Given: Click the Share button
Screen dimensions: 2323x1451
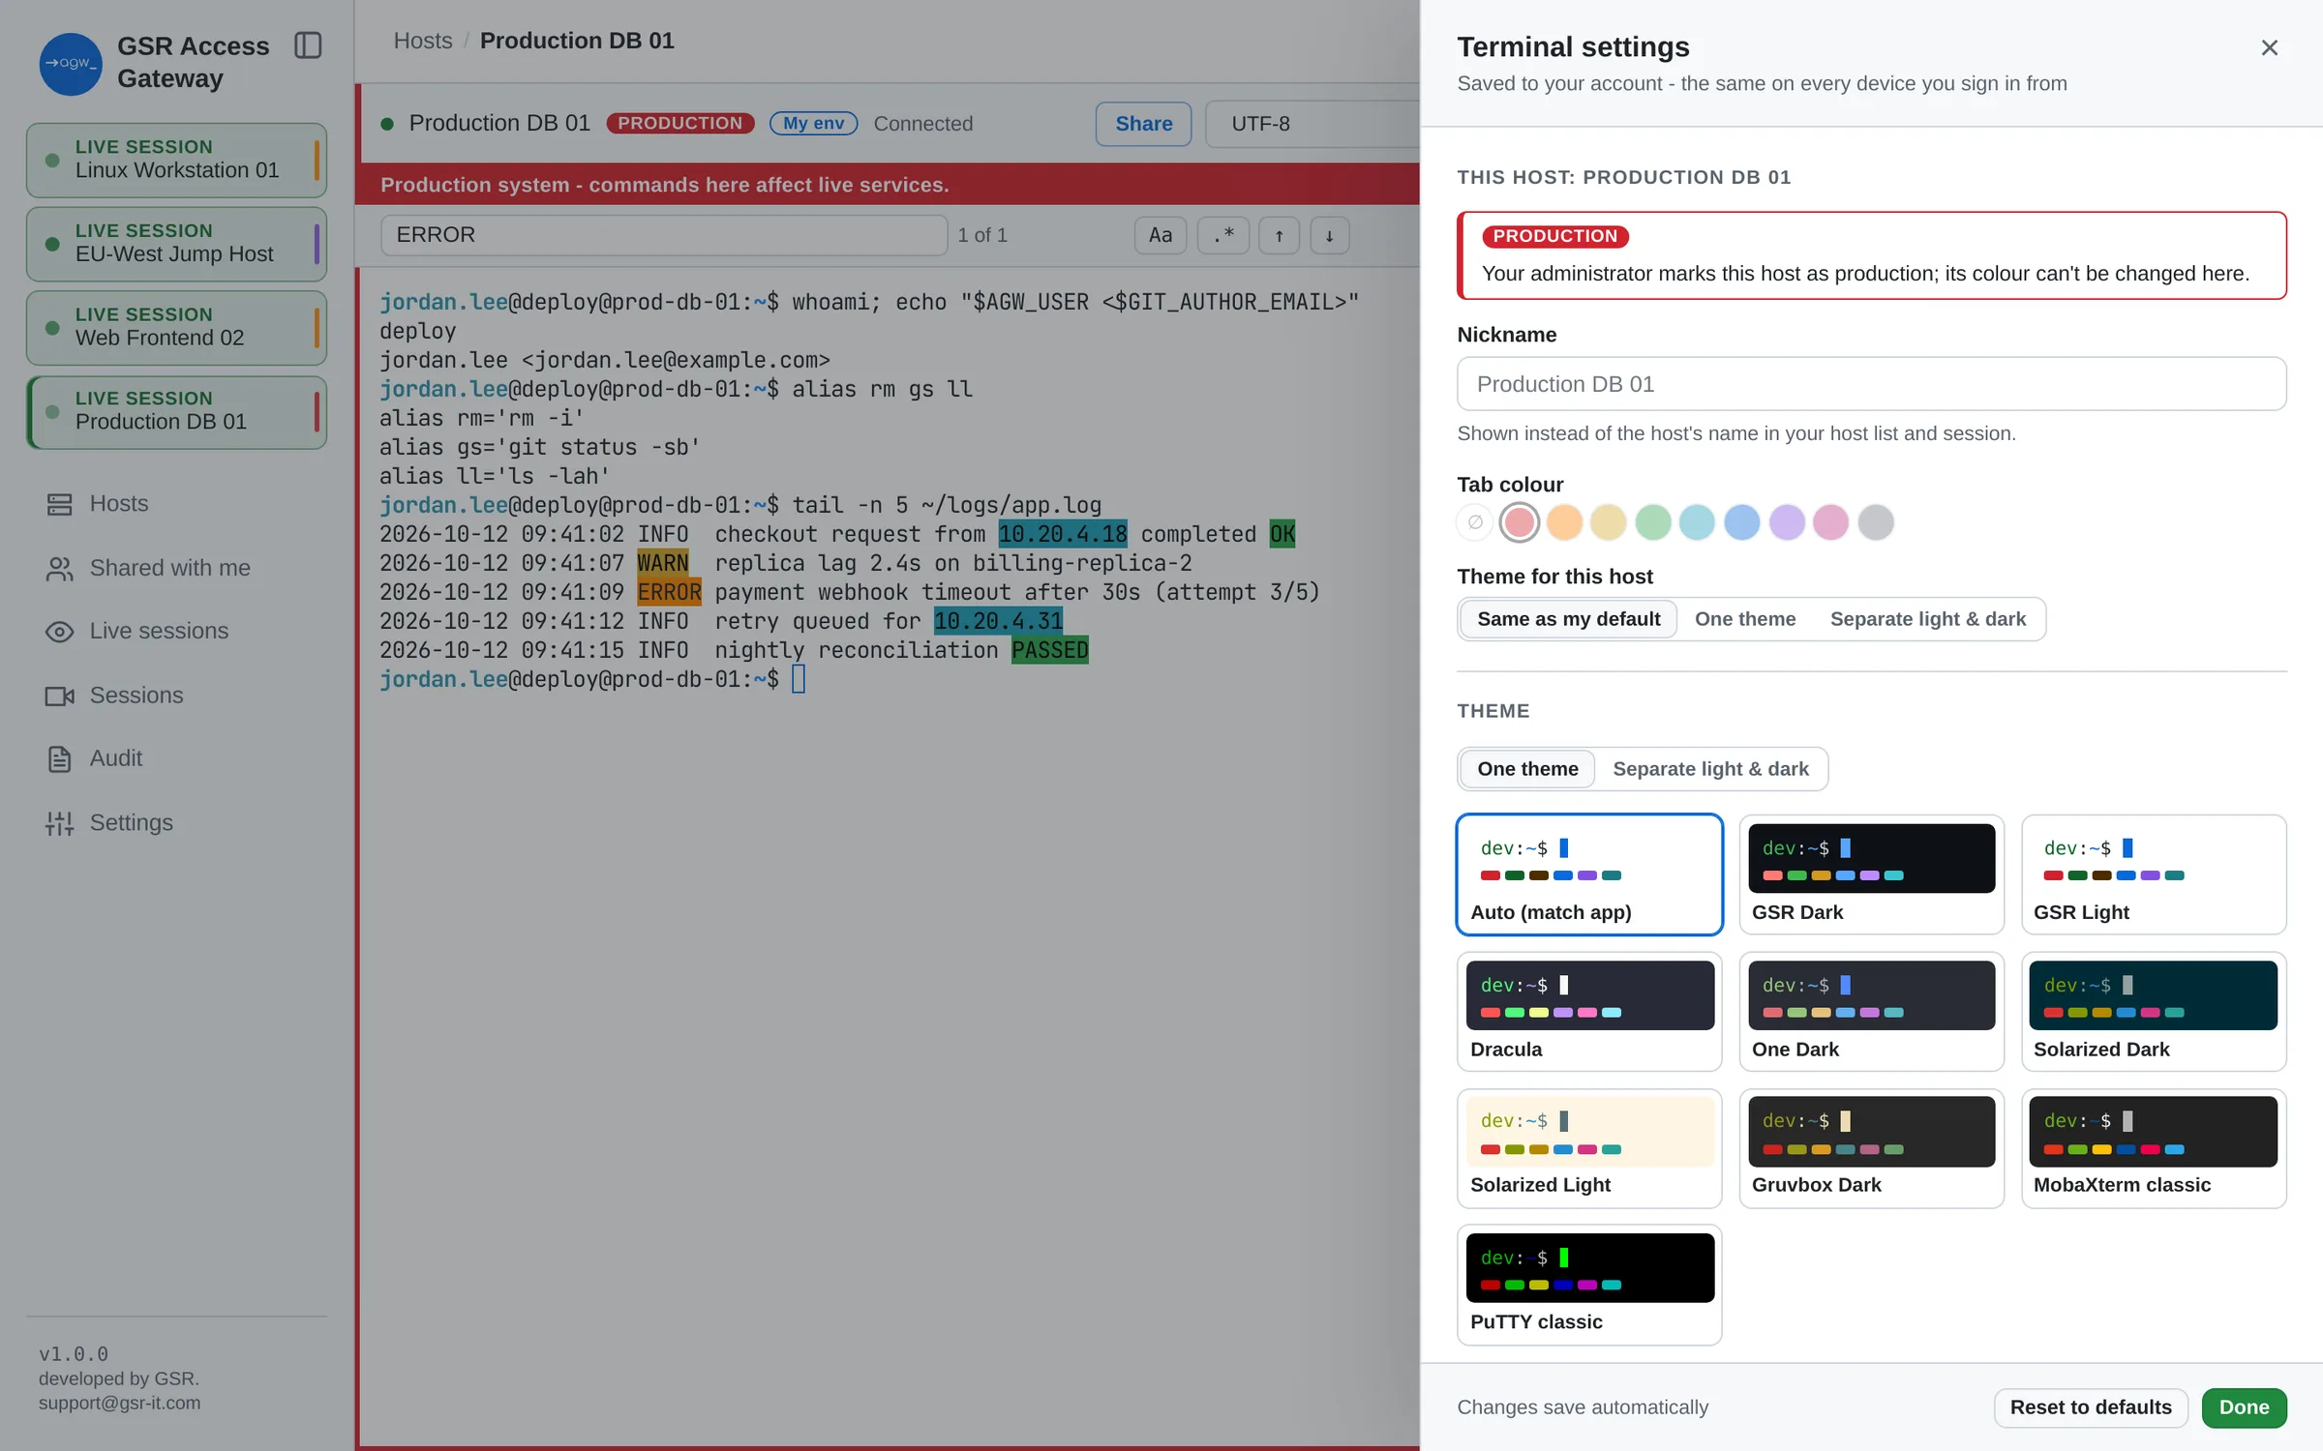Looking at the screenshot, I should 1143,124.
